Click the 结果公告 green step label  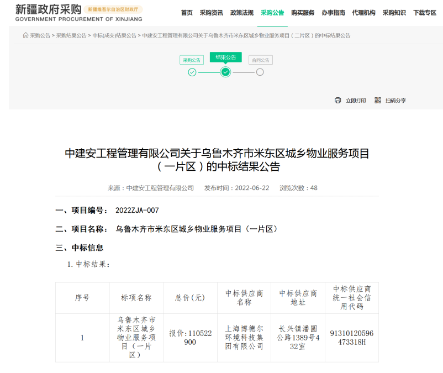[225, 57]
